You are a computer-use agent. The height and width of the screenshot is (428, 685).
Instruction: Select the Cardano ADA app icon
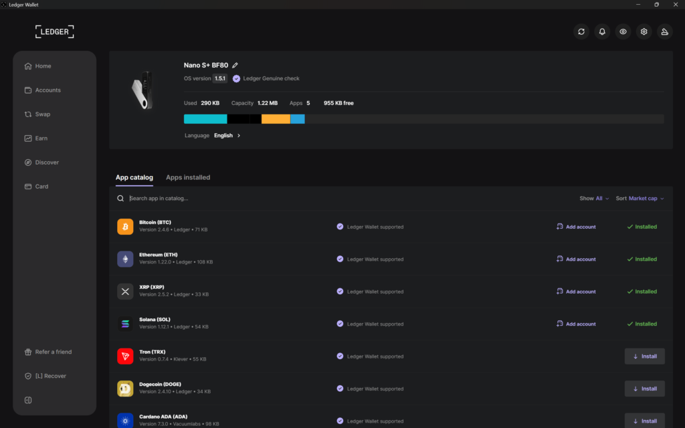pos(125,421)
